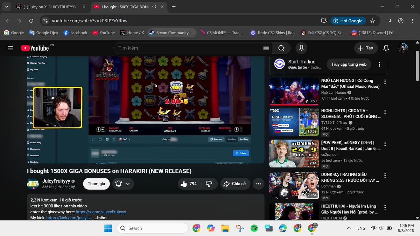
Task: Open Trade CS2 Skins bookmark
Action: [x=273, y=33]
